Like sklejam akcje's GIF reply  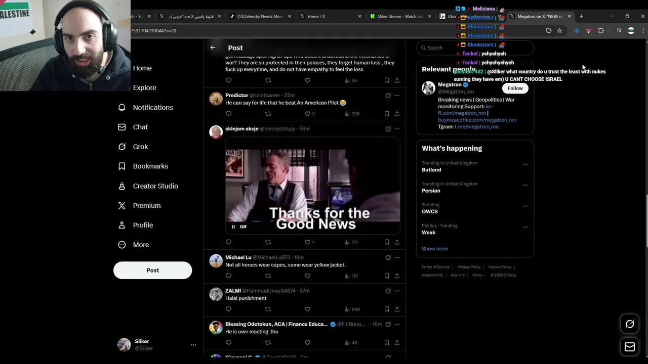pyautogui.click(x=307, y=242)
